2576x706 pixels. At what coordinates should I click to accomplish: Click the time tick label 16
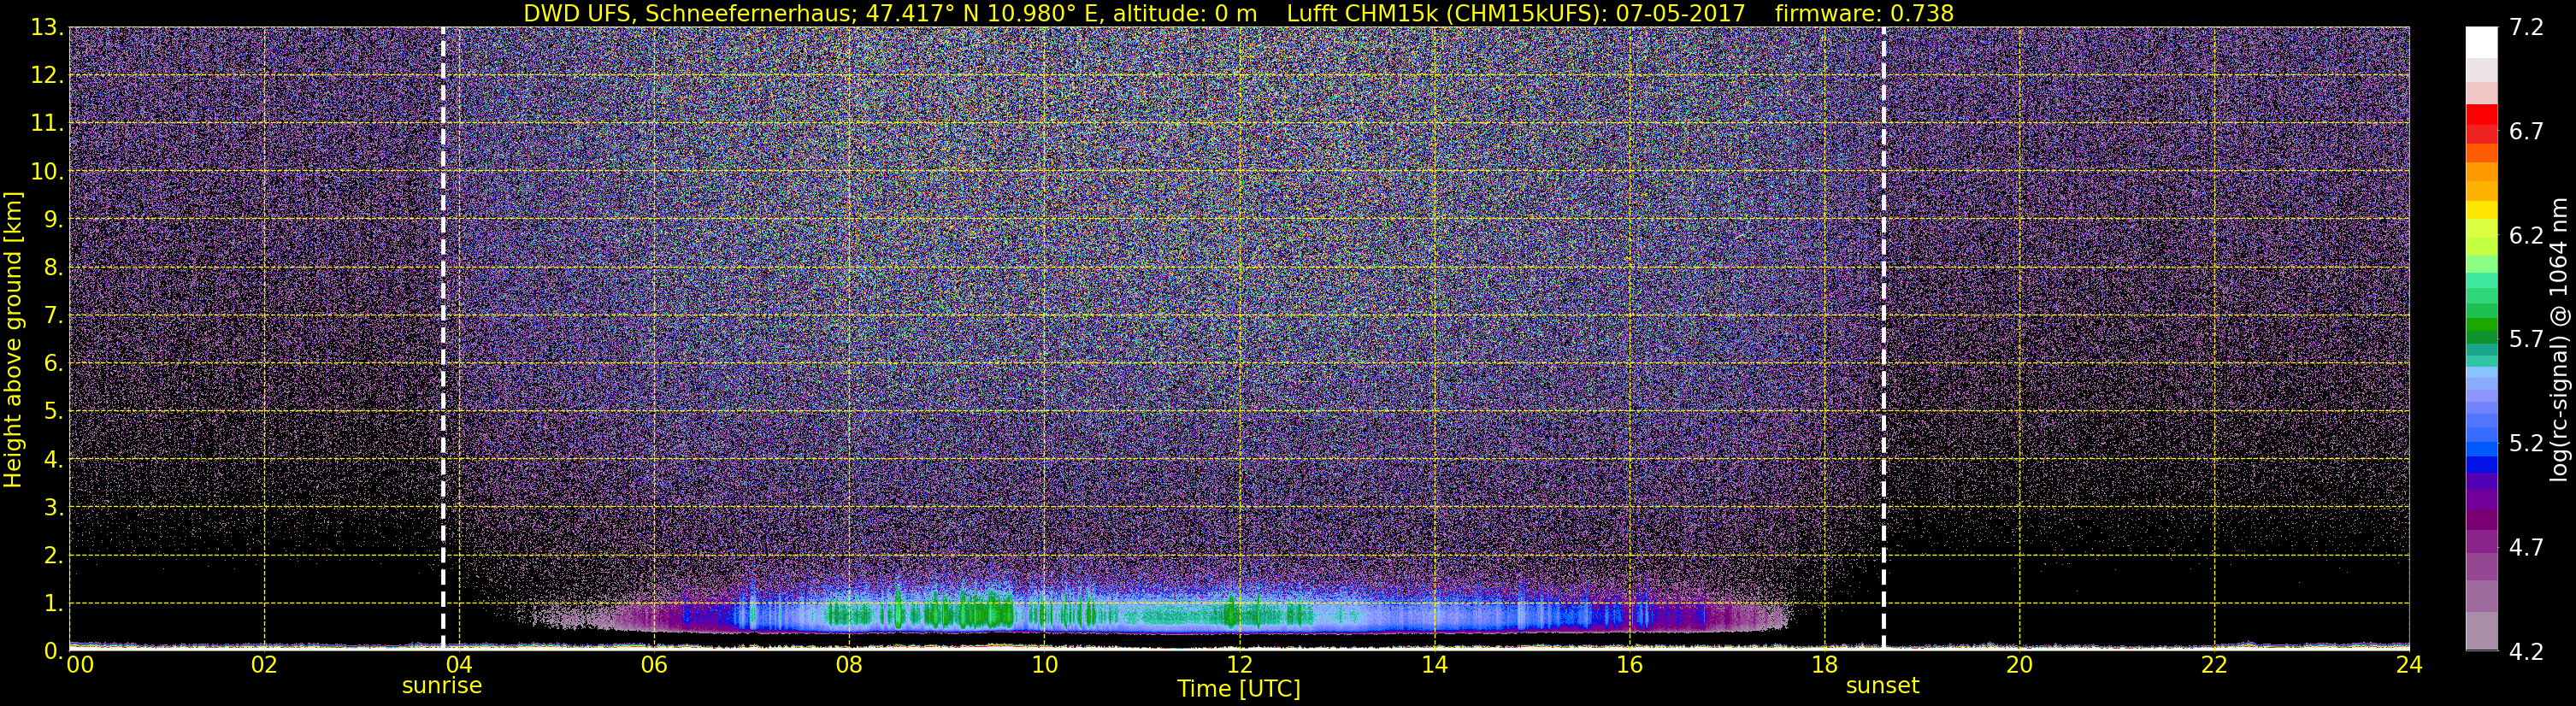1629,665
